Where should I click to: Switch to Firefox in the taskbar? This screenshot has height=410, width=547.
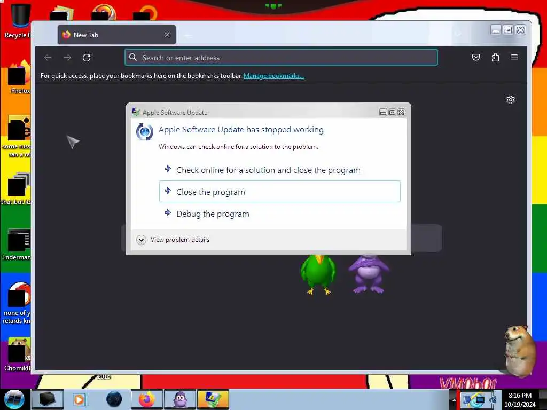click(146, 399)
